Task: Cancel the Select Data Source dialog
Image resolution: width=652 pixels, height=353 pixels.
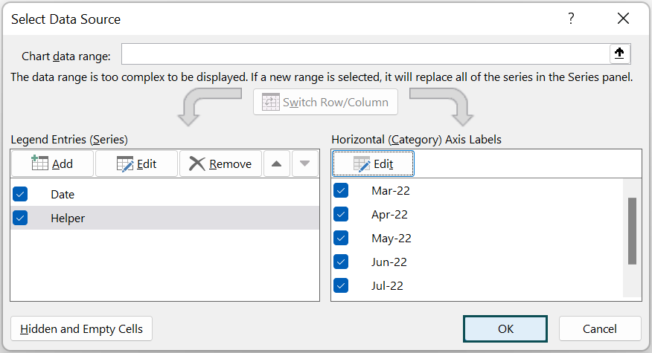Action: [x=600, y=328]
